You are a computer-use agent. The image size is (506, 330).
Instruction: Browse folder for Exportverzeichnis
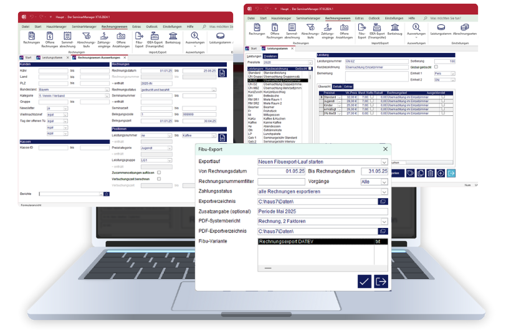point(384,201)
